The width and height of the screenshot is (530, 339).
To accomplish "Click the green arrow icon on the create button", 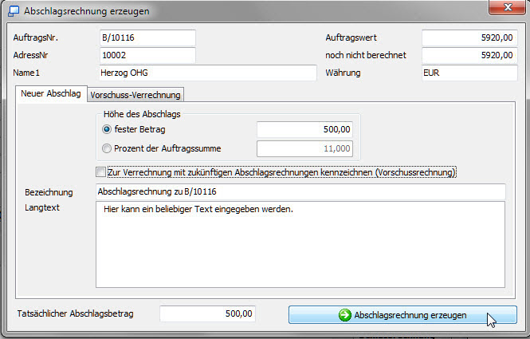I will pyautogui.click(x=344, y=315).
